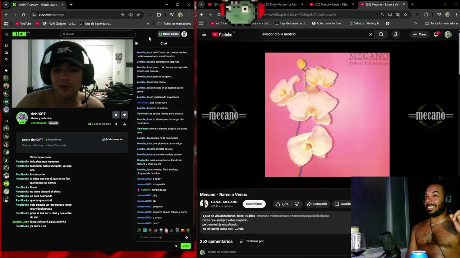Bookmark kick.com with the star icon

[x=138, y=15]
